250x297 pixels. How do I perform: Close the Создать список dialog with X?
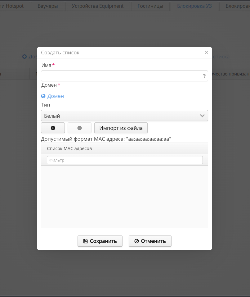206,53
